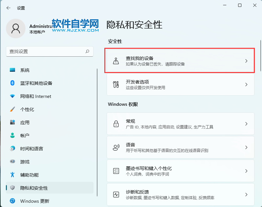Click the 查找设置 search field

click(46, 51)
